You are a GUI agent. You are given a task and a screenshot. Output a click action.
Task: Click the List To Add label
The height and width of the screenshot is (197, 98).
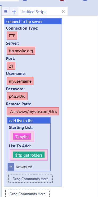coord(20,146)
